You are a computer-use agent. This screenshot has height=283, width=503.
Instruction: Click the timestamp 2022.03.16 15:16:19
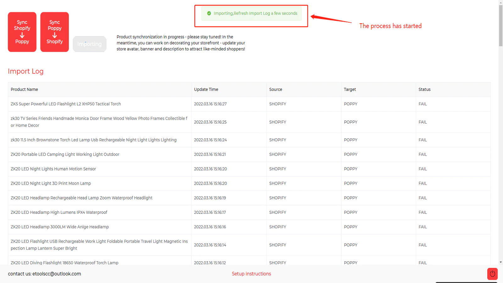210,198
